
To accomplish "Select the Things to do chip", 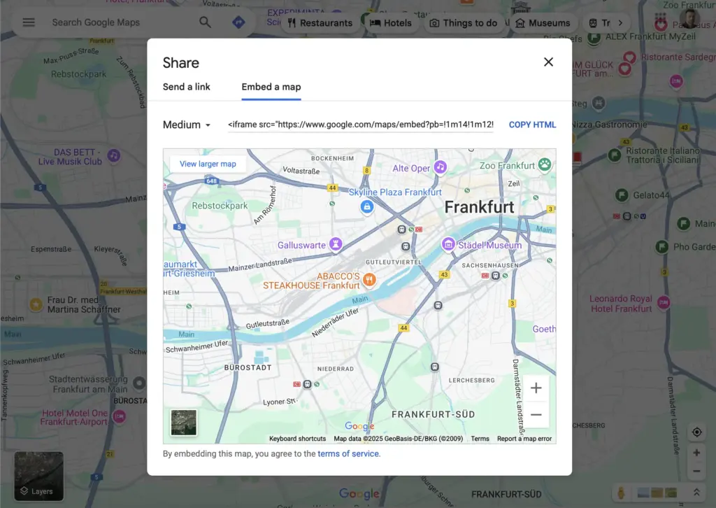I will coord(464,23).
